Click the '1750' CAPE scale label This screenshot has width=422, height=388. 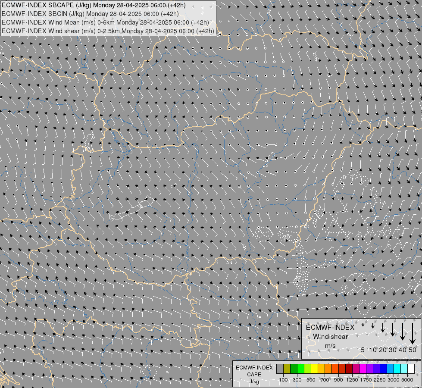366,380
